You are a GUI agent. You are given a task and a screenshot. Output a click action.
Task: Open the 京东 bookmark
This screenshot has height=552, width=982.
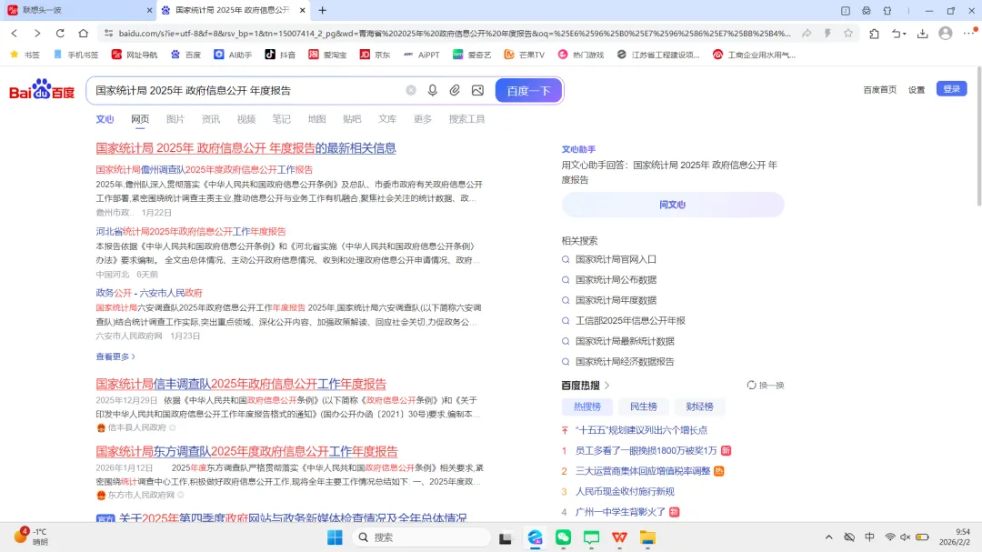[375, 55]
